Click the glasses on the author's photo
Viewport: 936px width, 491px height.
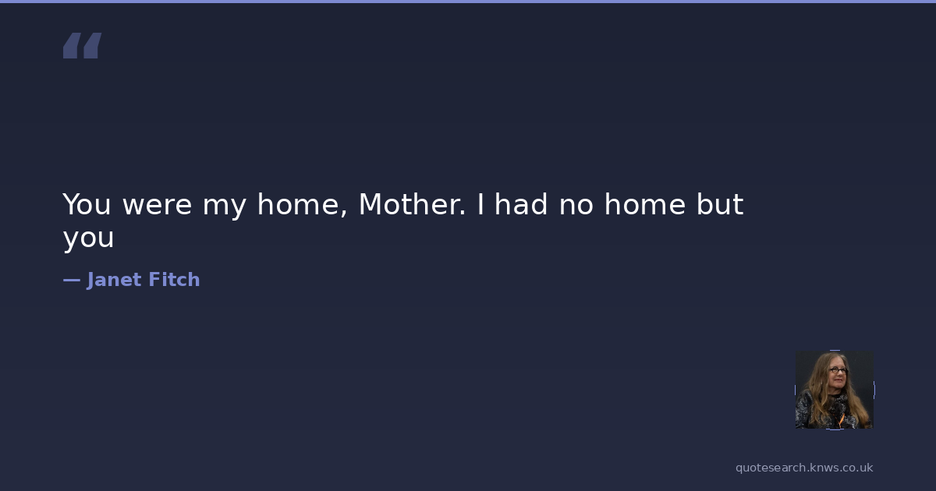click(x=836, y=371)
